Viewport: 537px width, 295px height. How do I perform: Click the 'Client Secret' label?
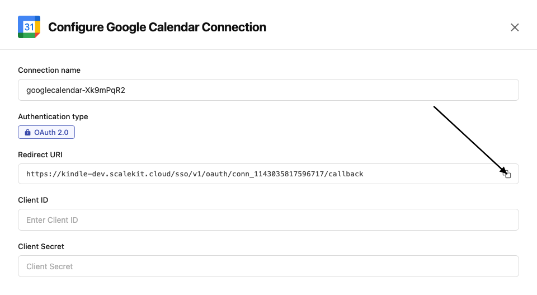pyautogui.click(x=41, y=247)
